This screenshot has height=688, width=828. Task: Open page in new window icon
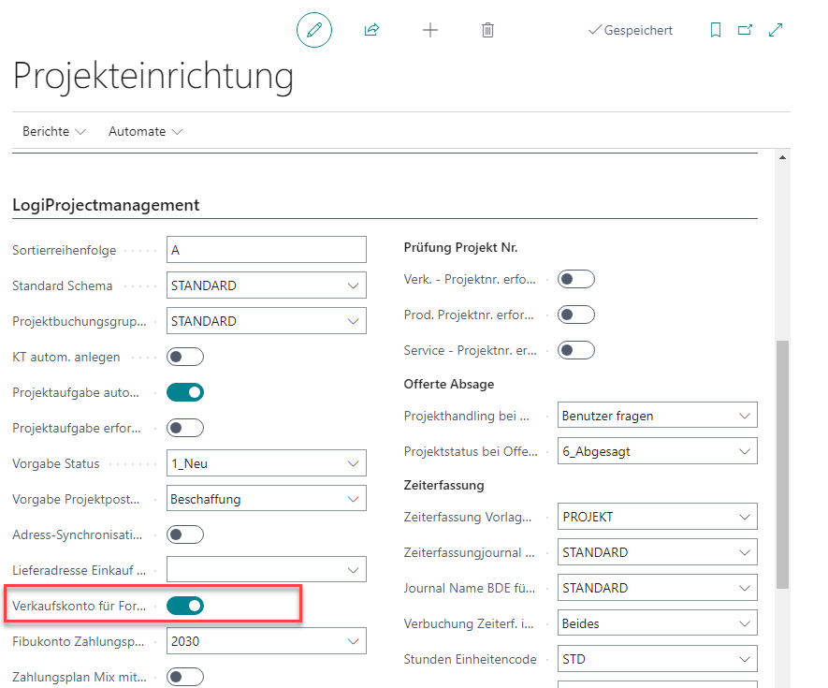745,30
